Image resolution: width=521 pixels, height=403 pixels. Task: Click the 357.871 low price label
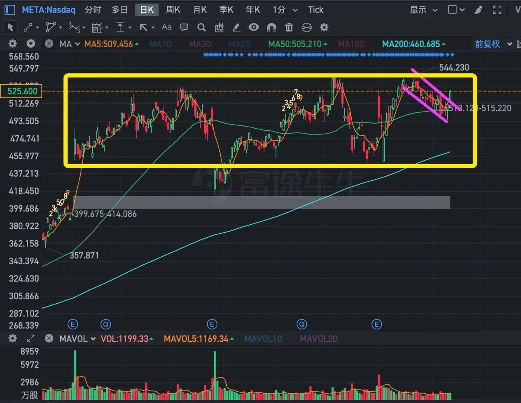(84, 255)
